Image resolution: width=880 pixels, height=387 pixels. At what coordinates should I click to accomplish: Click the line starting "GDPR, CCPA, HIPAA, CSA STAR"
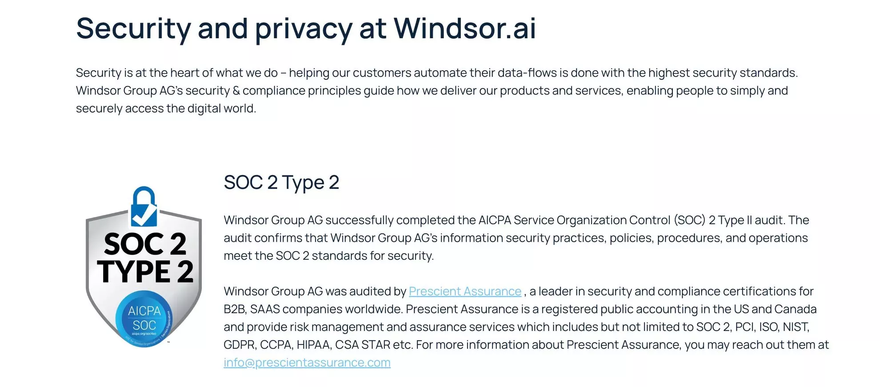526,345
